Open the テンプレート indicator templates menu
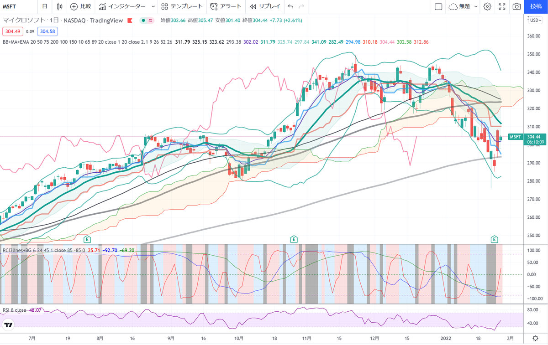Screen dimensions: 548x345 [182, 6]
